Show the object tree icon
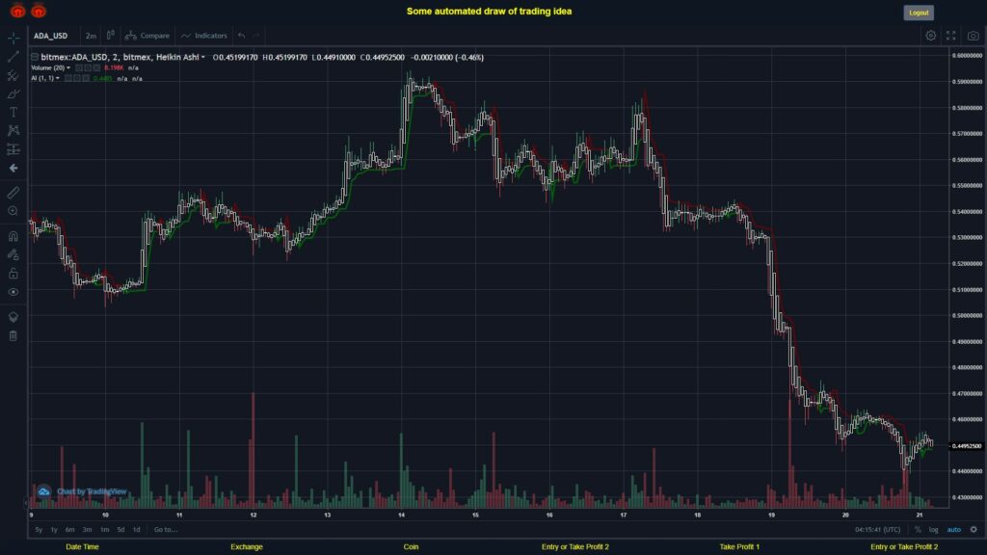 coord(13,317)
